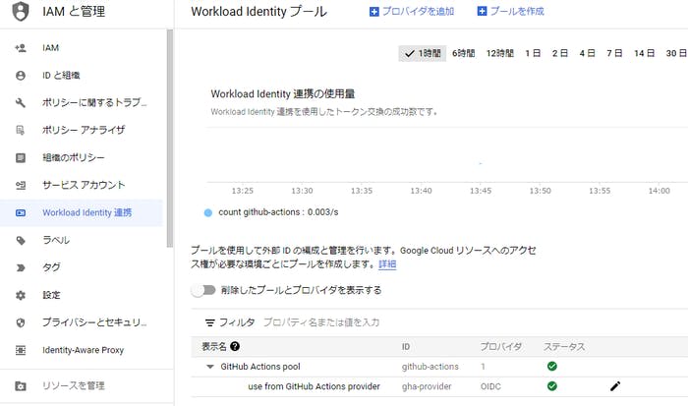Select the 1時間 time range

pyautogui.click(x=422, y=53)
